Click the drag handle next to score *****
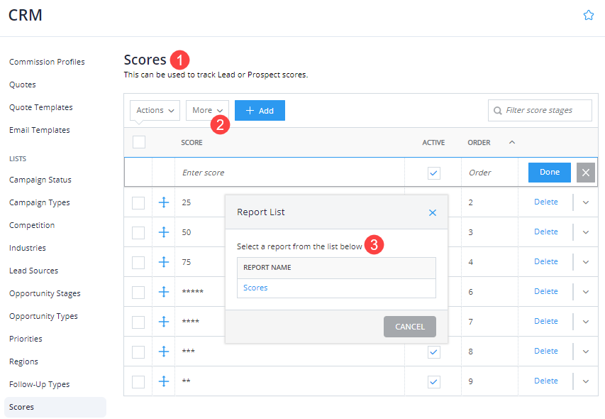Viewport: 605px width, 419px height. [x=164, y=291]
